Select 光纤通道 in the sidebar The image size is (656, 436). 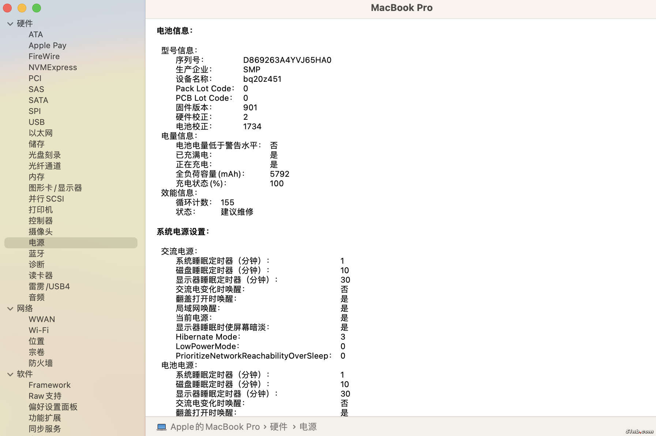45,166
